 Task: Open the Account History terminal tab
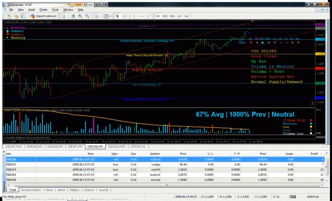coord(31,190)
